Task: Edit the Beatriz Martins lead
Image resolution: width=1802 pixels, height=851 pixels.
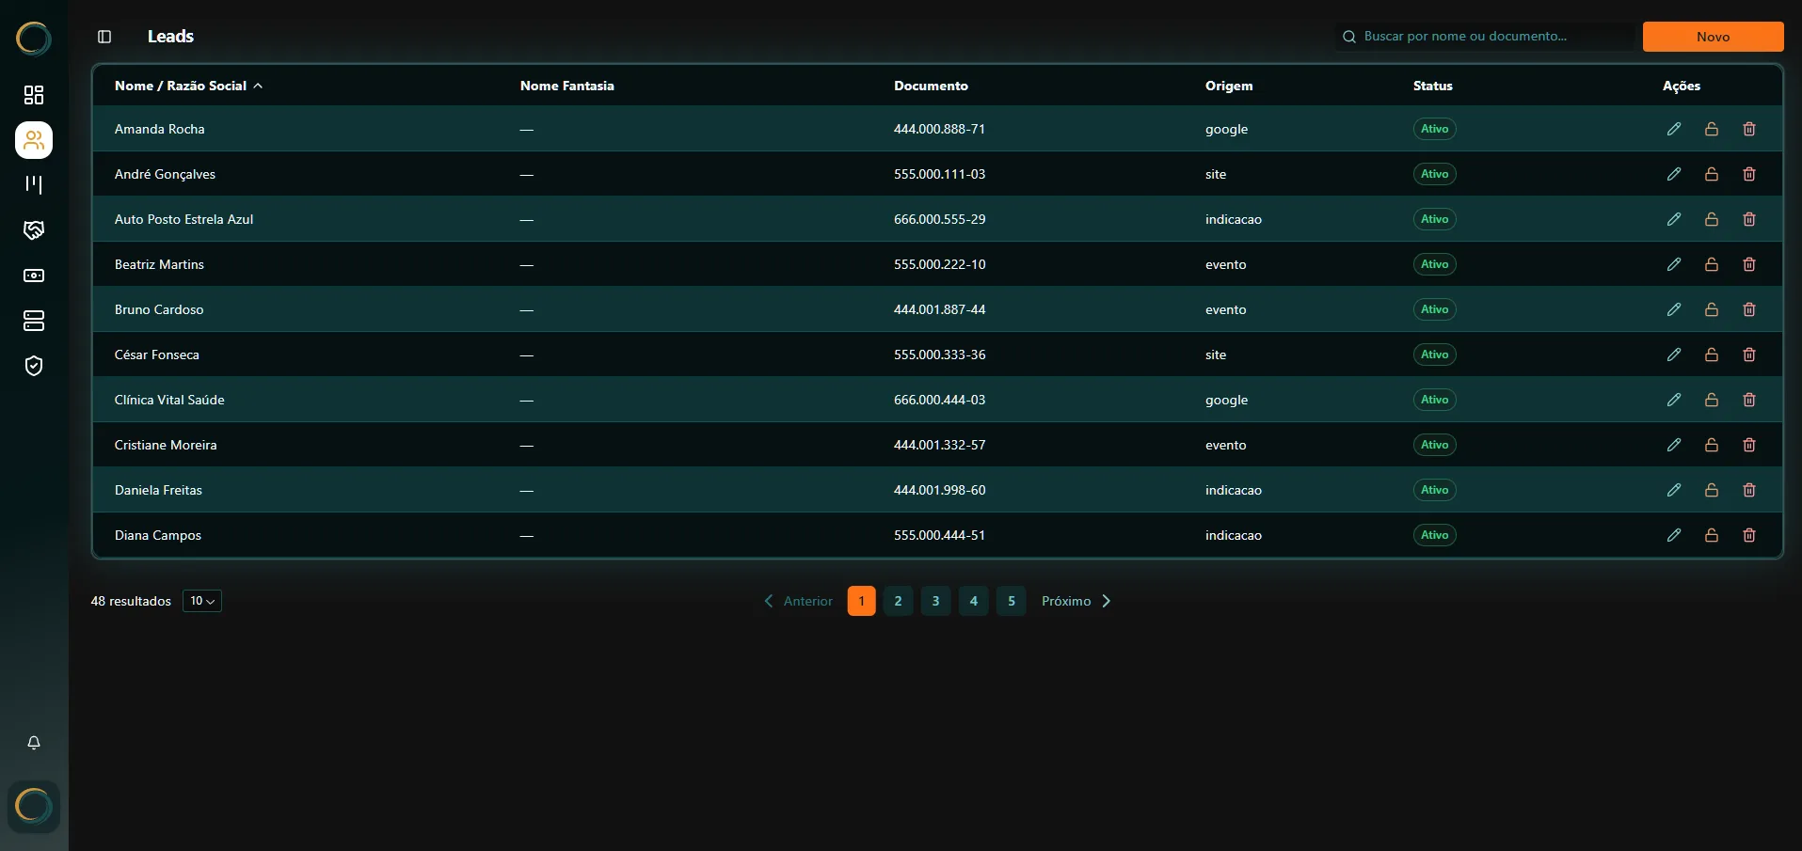Action: click(1674, 264)
